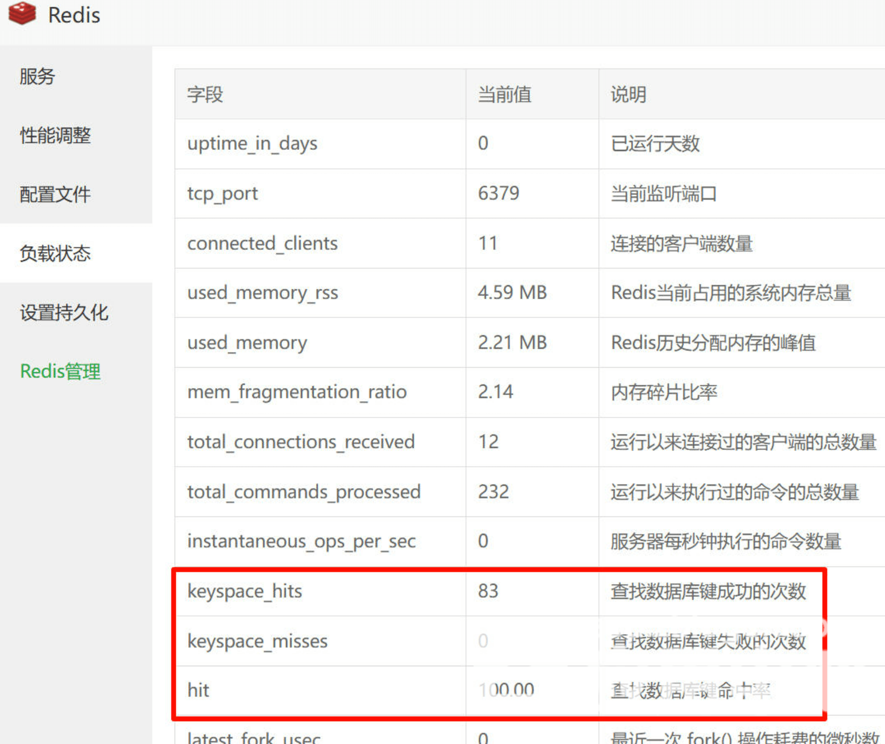Open the 服务 sidebar tab

click(x=37, y=76)
